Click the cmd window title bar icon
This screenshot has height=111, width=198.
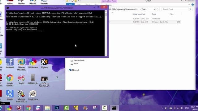tap(7, 8)
